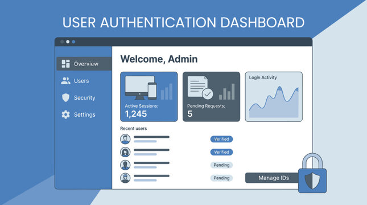This screenshot has height=205, width=367.
Task: Click the third recent user's name line
Action: pyautogui.click(x=151, y=163)
